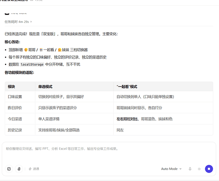Attach a file with the paperclip icon

pos(19,169)
